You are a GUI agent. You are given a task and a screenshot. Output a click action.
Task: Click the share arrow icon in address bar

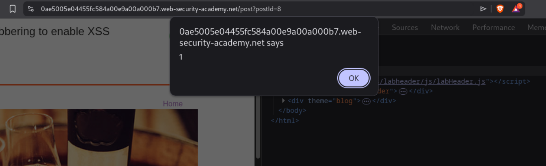click(483, 9)
